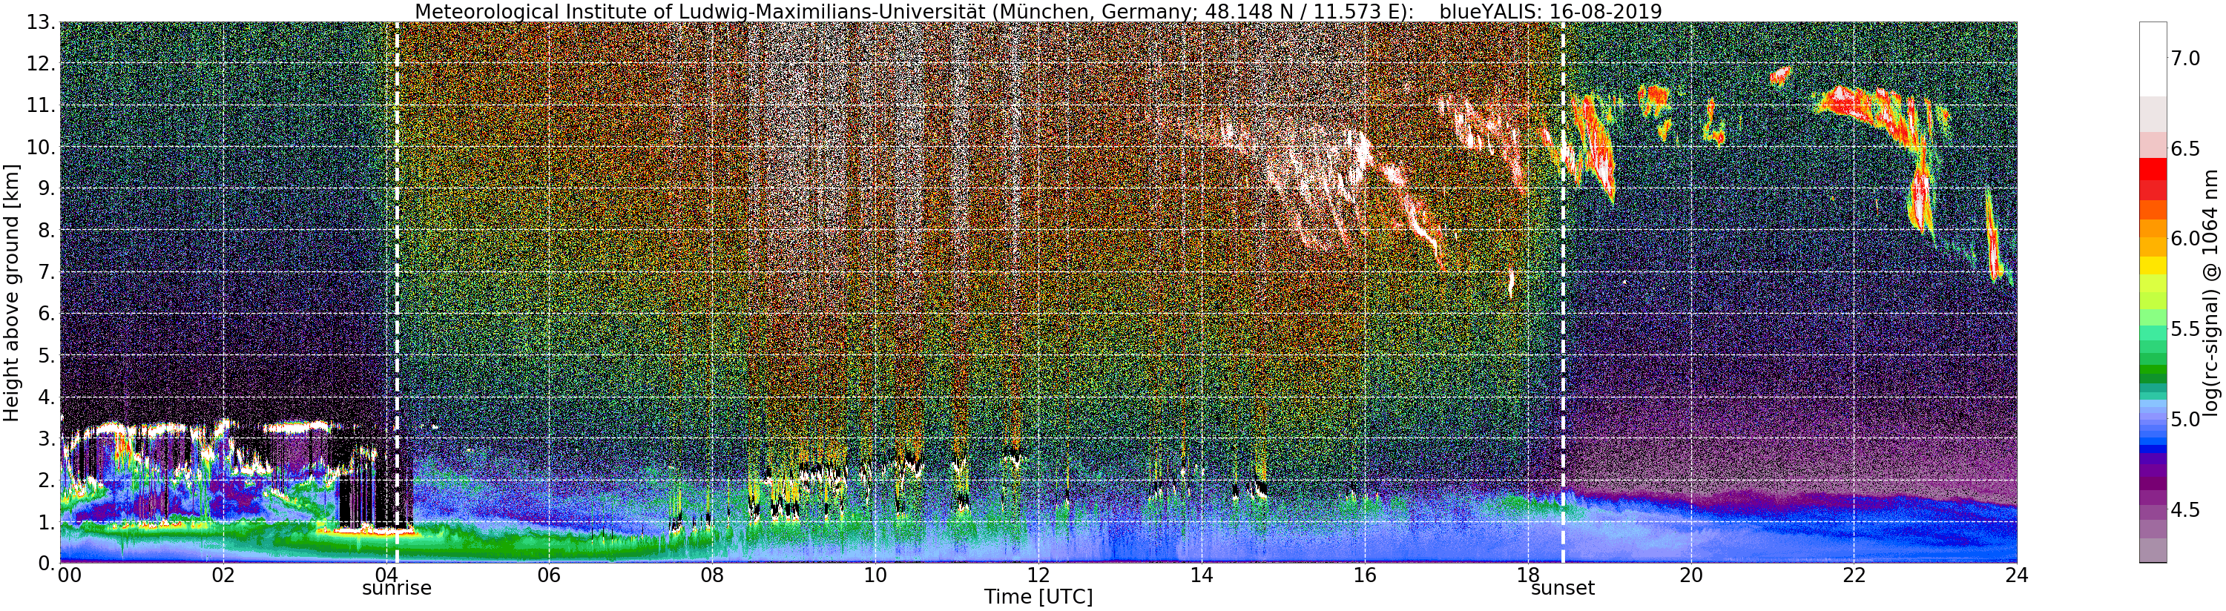Viewport: 2226px width, 611px height.
Task: Click the dashed sunset line on the plot
Action: click(x=1562, y=292)
